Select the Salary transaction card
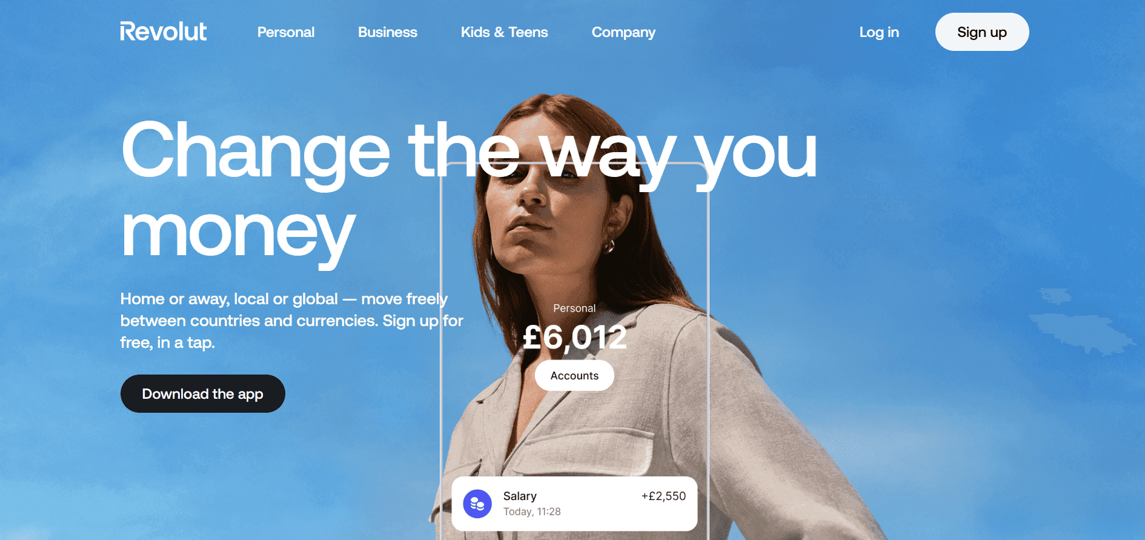The image size is (1145, 540). (574, 504)
